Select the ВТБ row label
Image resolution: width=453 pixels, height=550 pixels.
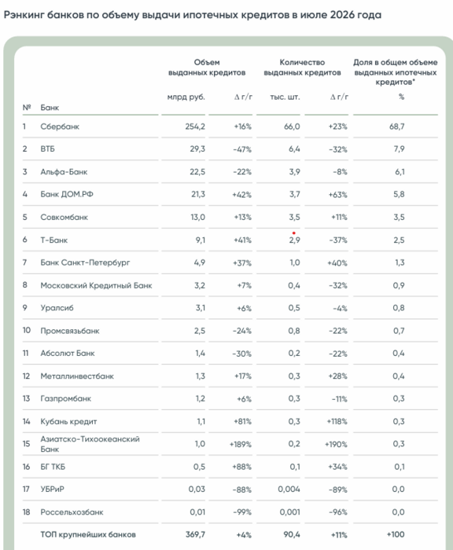coord(47,148)
